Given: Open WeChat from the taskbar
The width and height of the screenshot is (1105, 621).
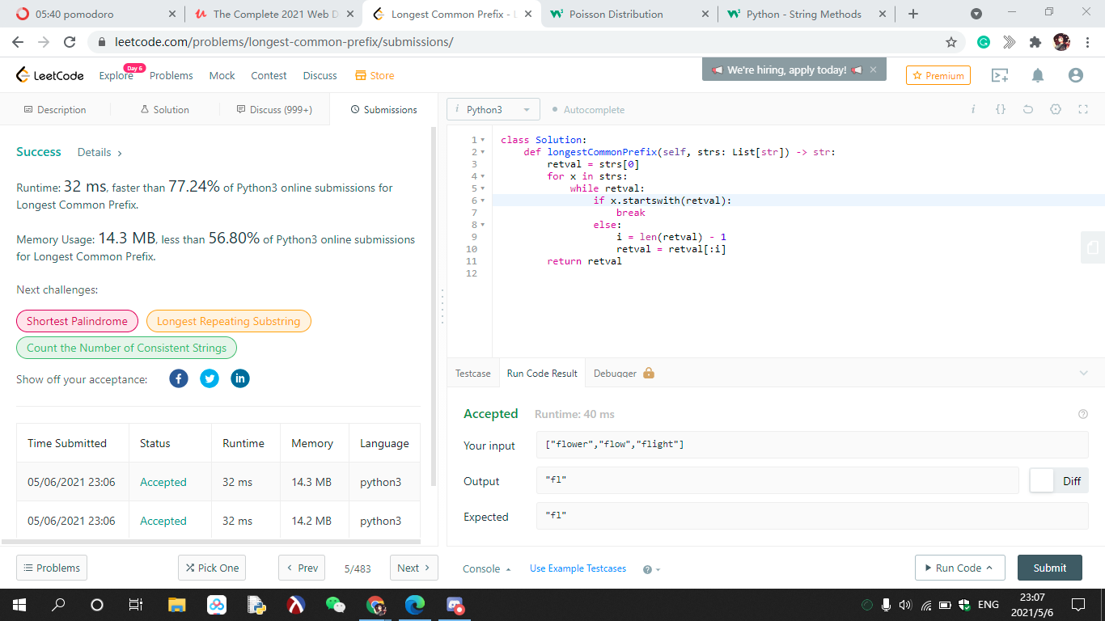Looking at the screenshot, I should point(335,604).
